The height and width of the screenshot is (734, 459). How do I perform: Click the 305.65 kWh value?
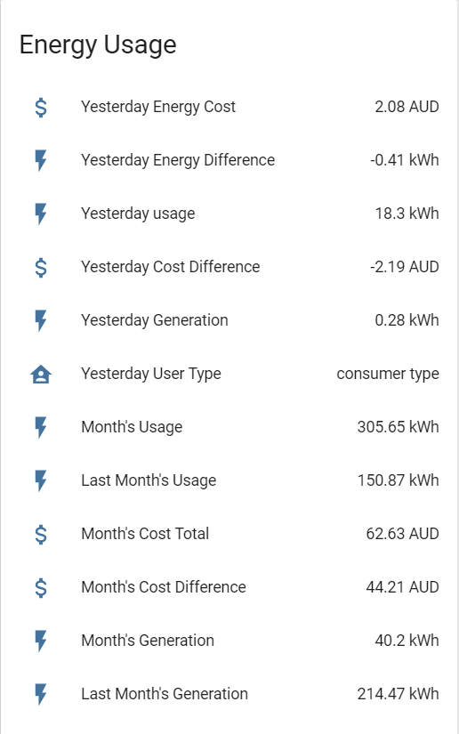[399, 427]
